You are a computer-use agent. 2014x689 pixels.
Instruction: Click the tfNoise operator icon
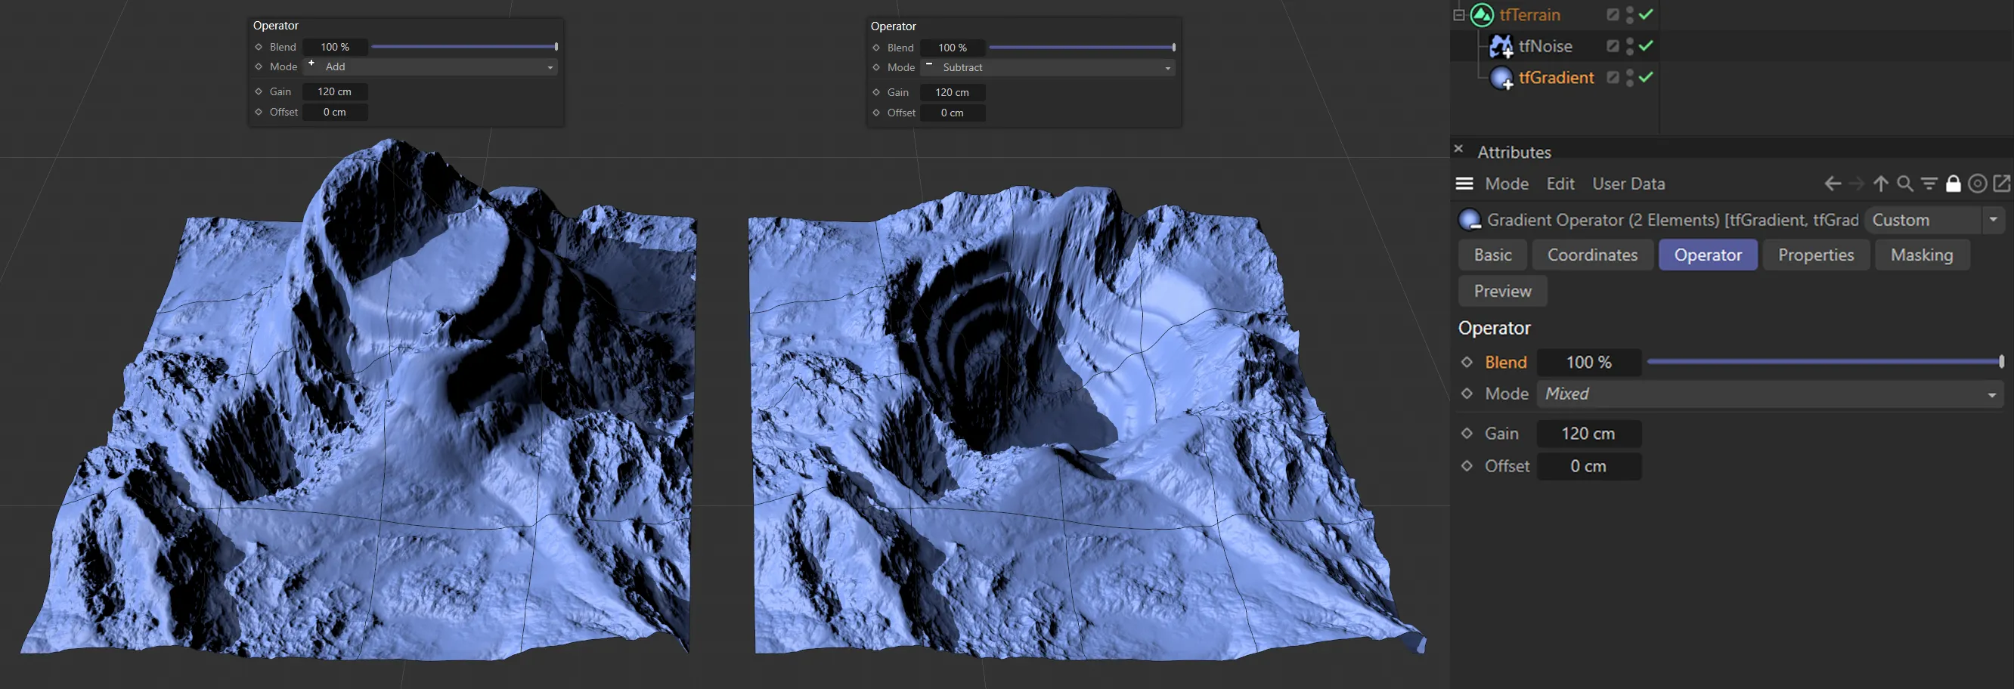pos(1501,46)
